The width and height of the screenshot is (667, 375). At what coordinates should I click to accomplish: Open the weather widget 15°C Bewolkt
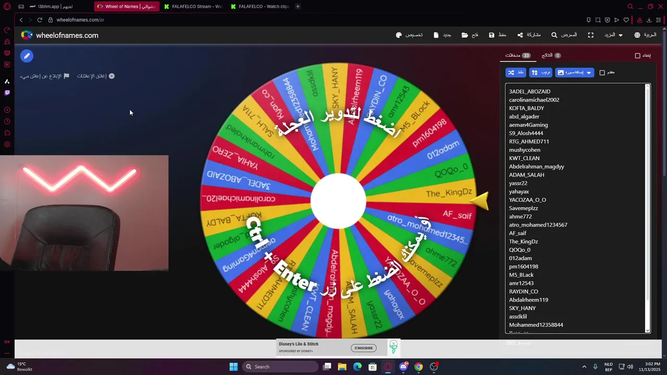coord(19,367)
